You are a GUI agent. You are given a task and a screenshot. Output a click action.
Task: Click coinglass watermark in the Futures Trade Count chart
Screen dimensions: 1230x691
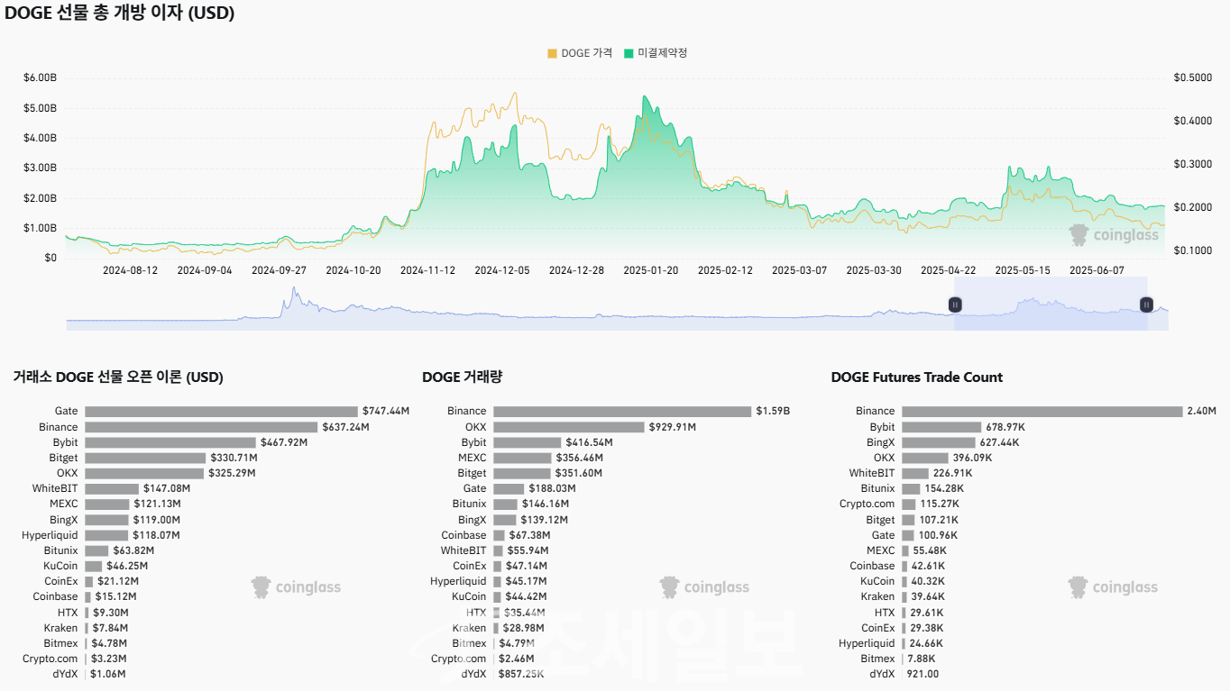pyautogui.click(x=1113, y=587)
